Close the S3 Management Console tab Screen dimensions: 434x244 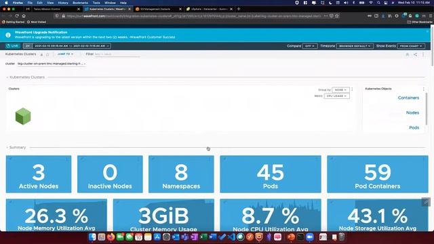click(x=180, y=9)
